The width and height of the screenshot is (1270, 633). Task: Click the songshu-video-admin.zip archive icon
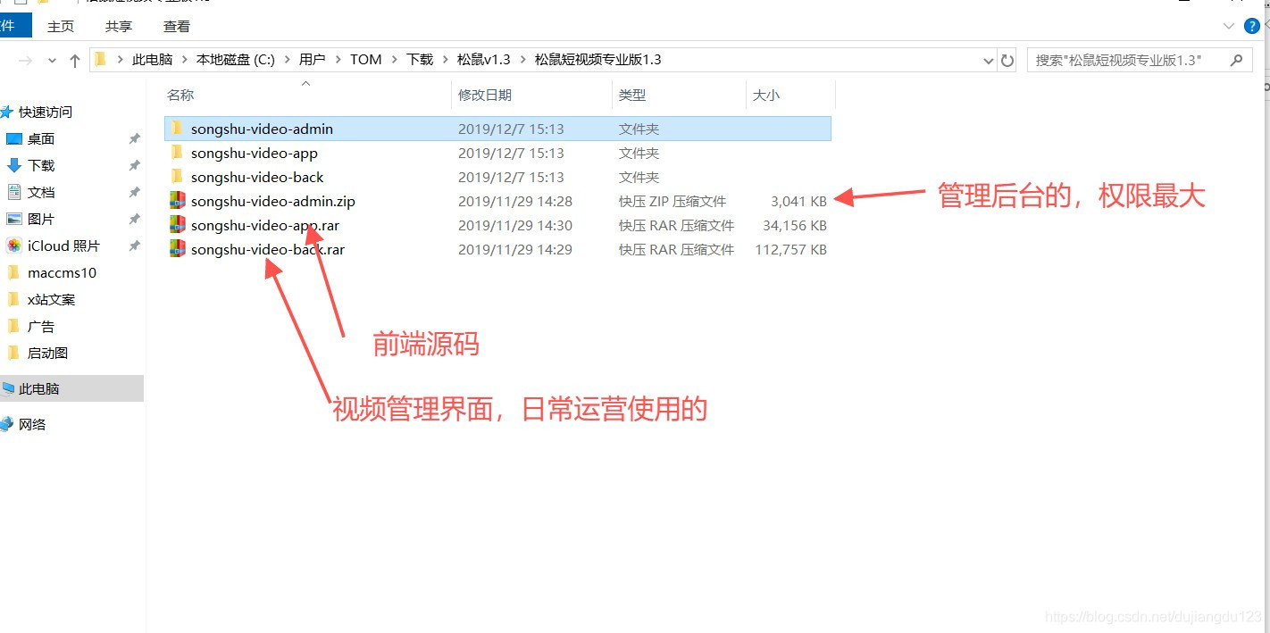pyautogui.click(x=177, y=201)
